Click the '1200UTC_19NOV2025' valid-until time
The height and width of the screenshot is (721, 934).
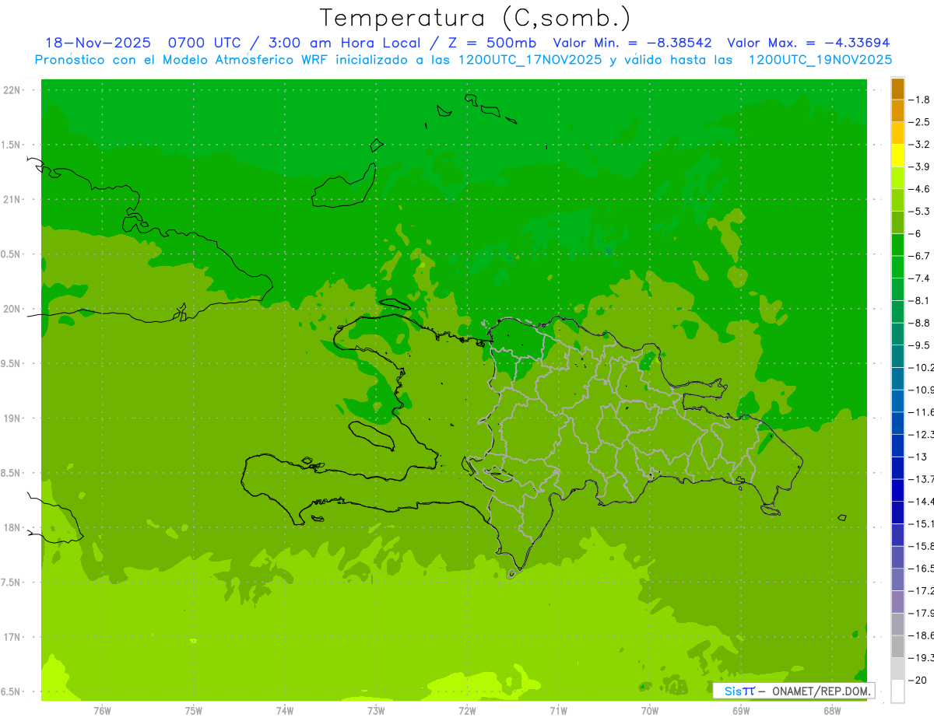(x=820, y=59)
